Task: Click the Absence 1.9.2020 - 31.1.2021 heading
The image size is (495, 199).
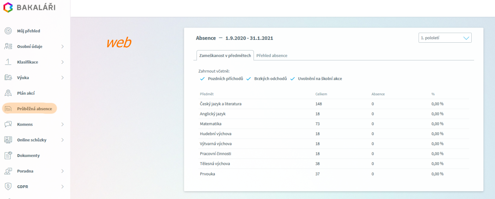Action: pos(234,38)
